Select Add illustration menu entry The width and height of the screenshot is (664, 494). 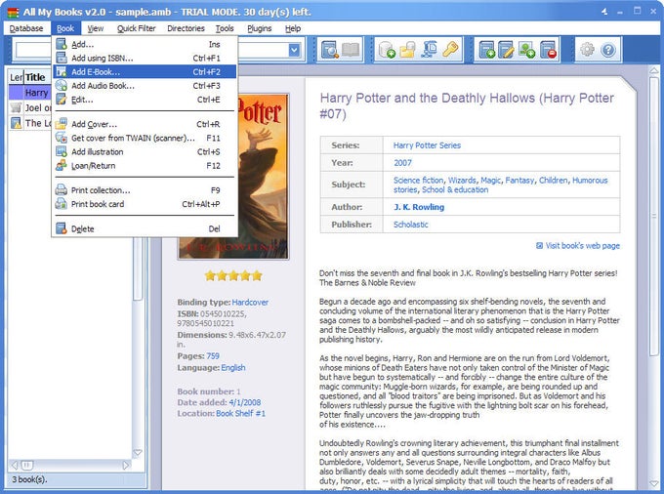pyautogui.click(x=144, y=151)
